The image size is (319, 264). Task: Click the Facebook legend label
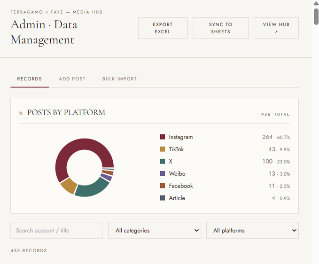coord(181,186)
